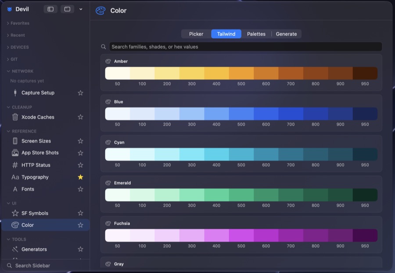Viewport: 395px width, 273px height.
Task: Favorite Capture Setup with its star
Action: [x=80, y=93]
